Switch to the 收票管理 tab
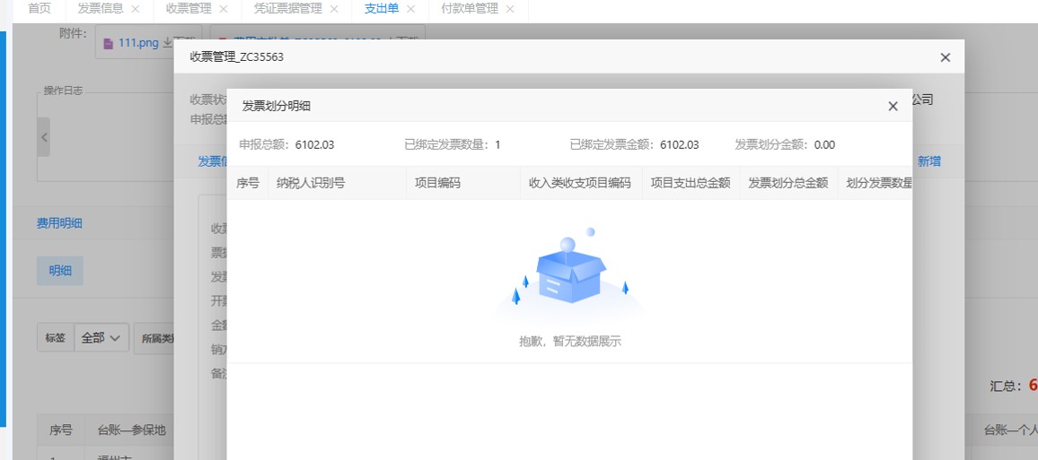Image resolution: width=1038 pixels, height=460 pixels. (189, 9)
